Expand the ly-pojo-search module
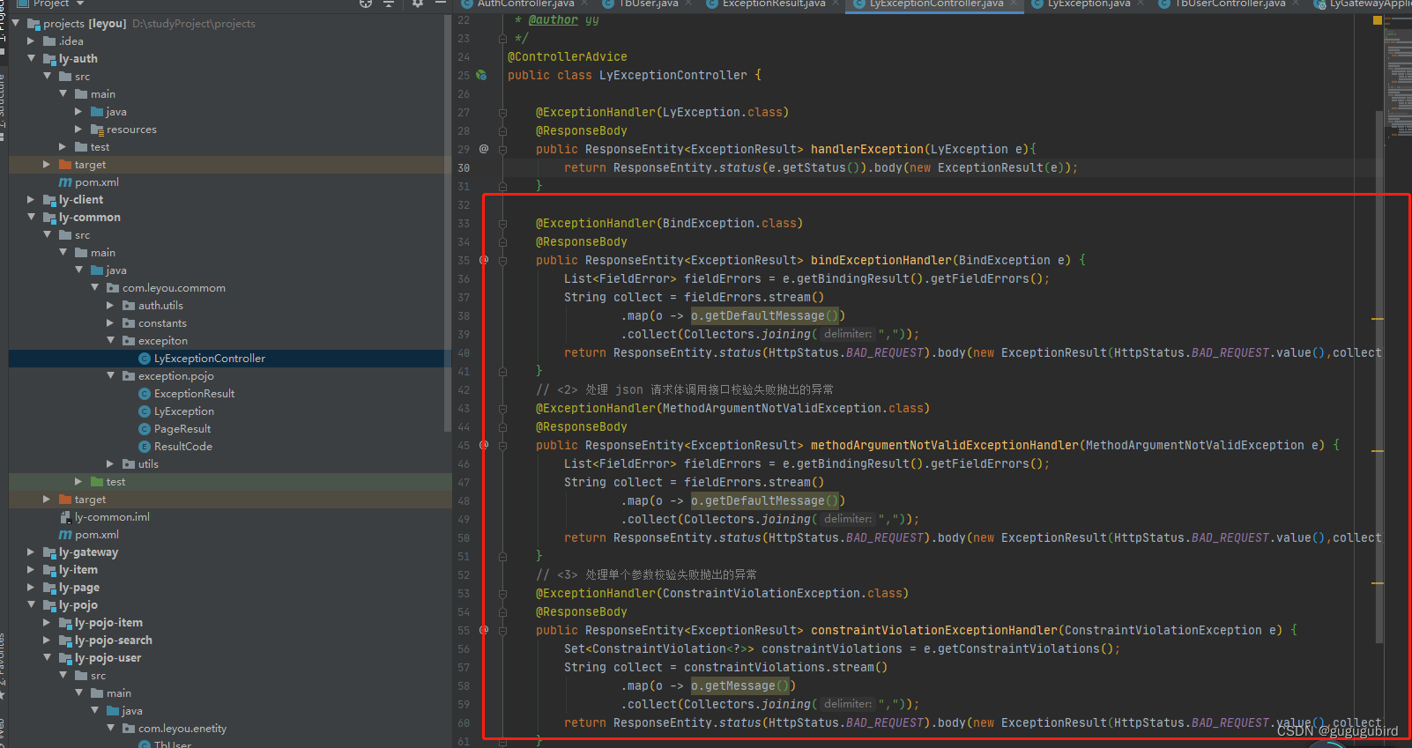The width and height of the screenshot is (1412, 748). pyautogui.click(x=48, y=641)
